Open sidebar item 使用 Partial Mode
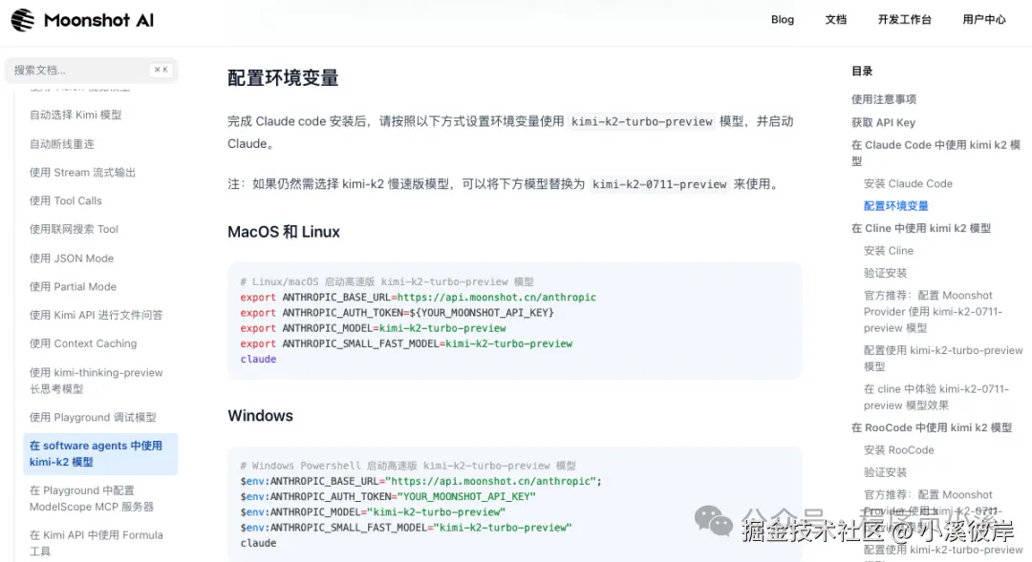1032x562 pixels. point(73,286)
